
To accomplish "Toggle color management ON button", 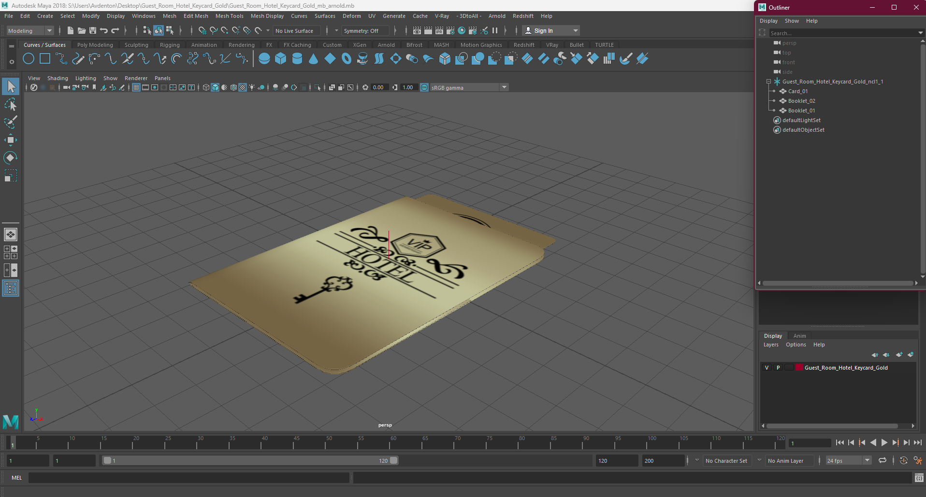I will 424,87.
